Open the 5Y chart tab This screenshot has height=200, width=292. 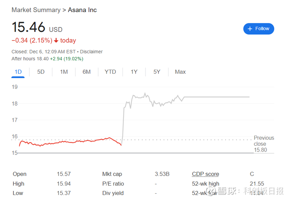pyautogui.click(x=157, y=72)
